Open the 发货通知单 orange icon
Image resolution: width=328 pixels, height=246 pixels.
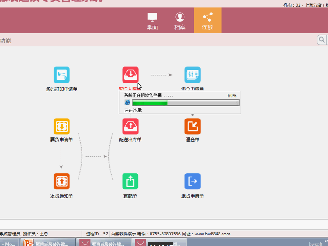(x=61, y=181)
